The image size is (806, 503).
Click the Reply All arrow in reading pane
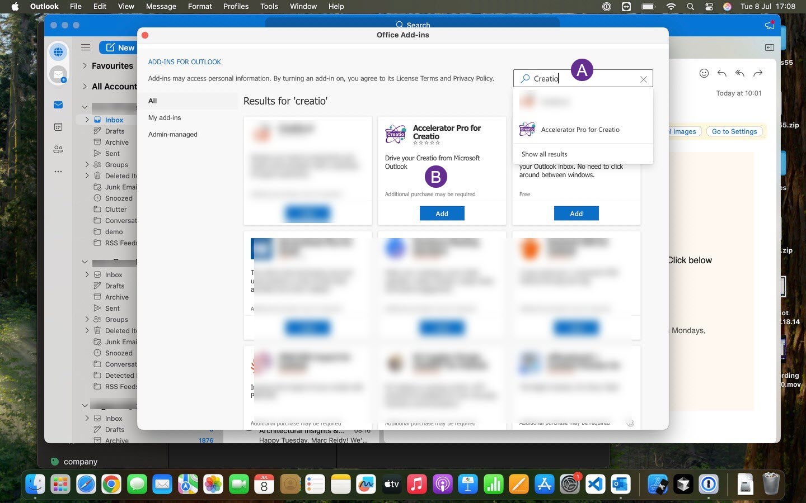740,73
